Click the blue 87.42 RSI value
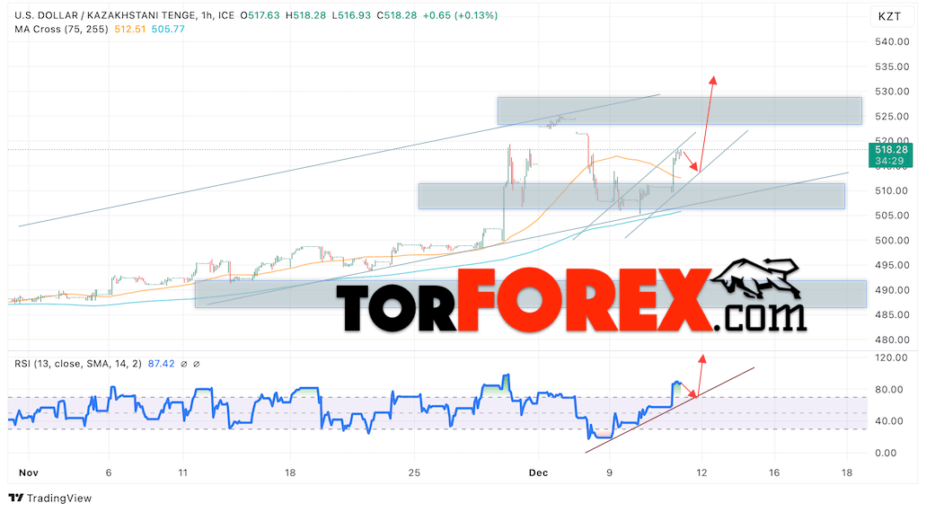 pos(162,364)
